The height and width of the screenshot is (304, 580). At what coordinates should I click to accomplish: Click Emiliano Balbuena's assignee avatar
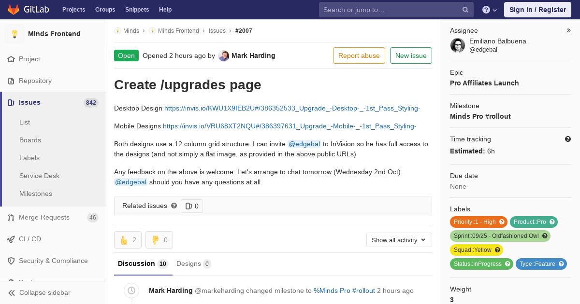pyautogui.click(x=458, y=45)
